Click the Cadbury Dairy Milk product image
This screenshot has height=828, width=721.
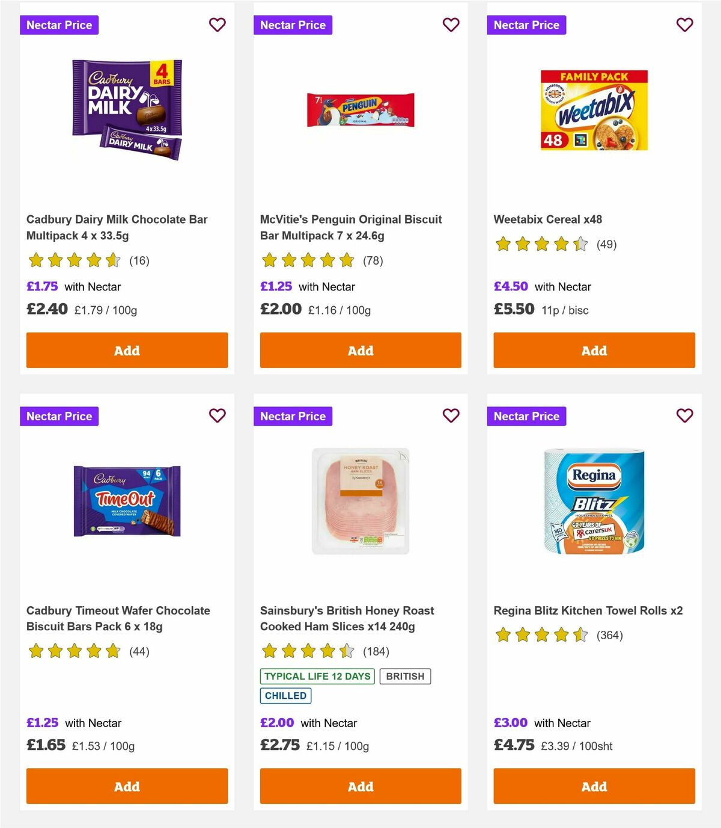[126, 109]
